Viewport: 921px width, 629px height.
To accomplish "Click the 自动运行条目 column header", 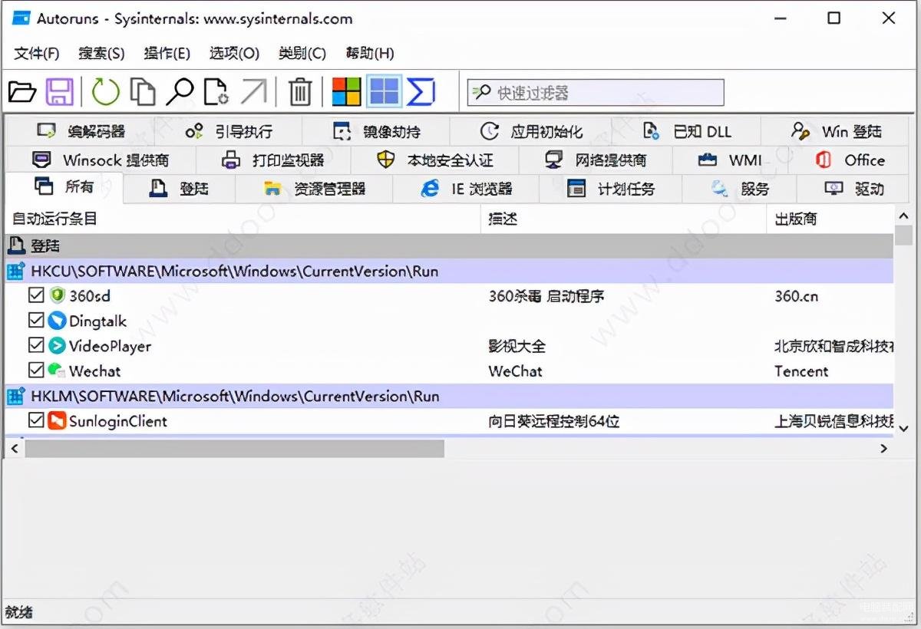I will pos(243,219).
